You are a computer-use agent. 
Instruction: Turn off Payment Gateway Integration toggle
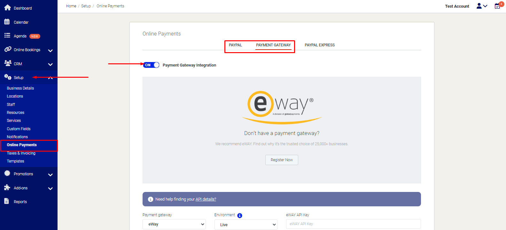[x=151, y=65]
